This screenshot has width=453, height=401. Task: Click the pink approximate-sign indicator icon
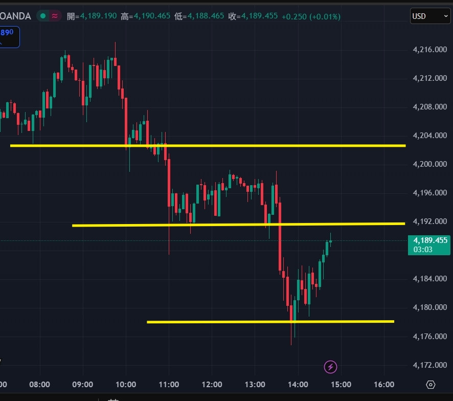pyautogui.click(x=55, y=16)
